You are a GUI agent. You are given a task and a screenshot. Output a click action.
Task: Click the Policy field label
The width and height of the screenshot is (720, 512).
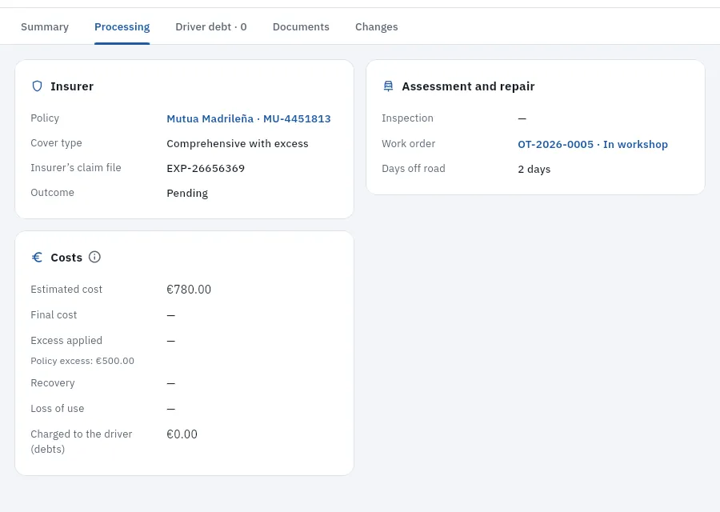coord(45,118)
